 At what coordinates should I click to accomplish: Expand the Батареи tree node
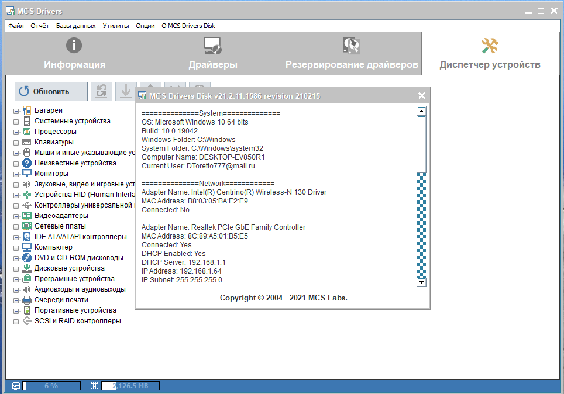(16, 111)
